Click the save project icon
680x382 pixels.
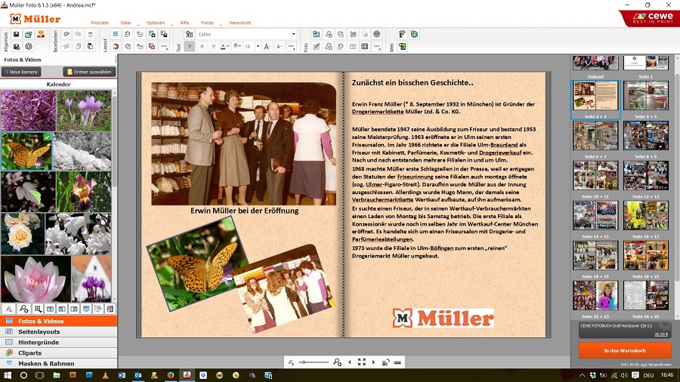pyautogui.click(x=17, y=35)
